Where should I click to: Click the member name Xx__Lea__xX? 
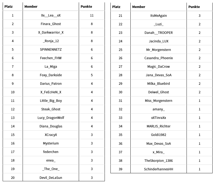pyautogui.click(x=51, y=15)
